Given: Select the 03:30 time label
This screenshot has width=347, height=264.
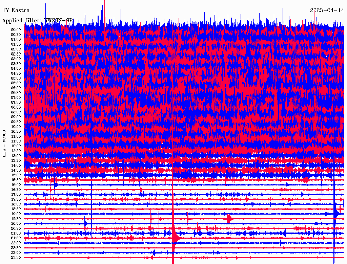Looking at the screenshot, I should tap(16, 64).
